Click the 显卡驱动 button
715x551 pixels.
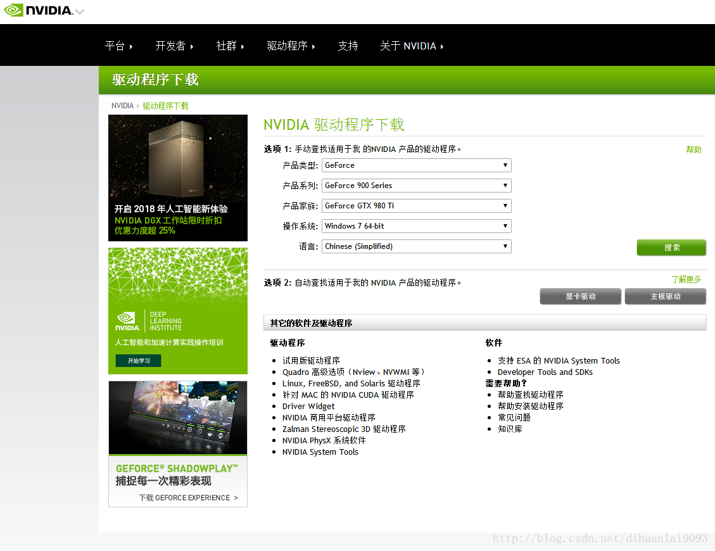point(581,296)
